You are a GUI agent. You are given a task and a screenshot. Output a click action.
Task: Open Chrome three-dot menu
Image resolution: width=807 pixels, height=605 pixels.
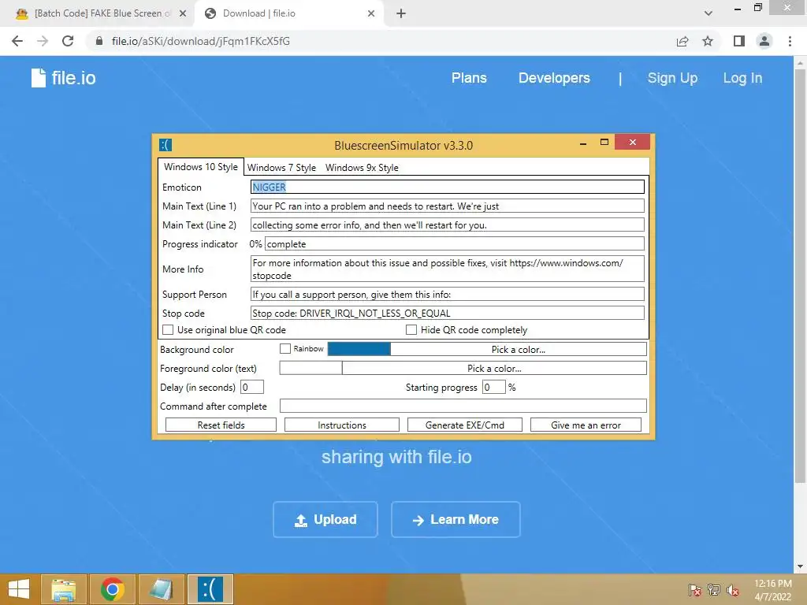pyautogui.click(x=790, y=41)
